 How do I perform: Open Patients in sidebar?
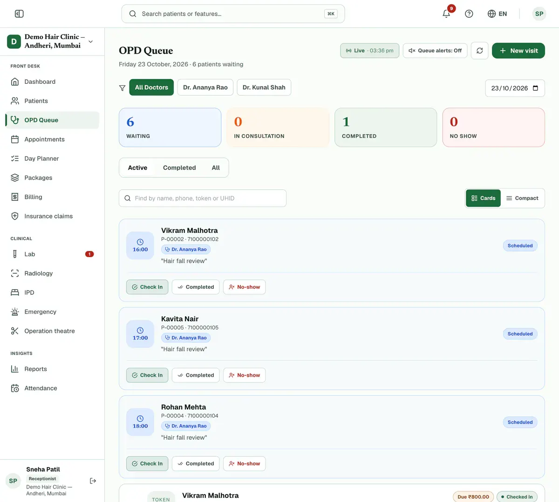click(x=52, y=101)
